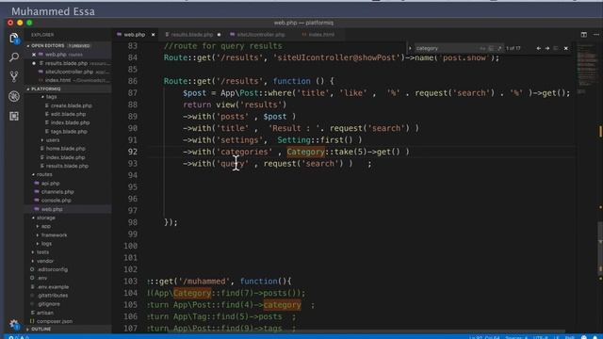Click unsaved dot on results.blade.php tab
Viewport: 603px width, 339px height.
[x=219, y=35]
